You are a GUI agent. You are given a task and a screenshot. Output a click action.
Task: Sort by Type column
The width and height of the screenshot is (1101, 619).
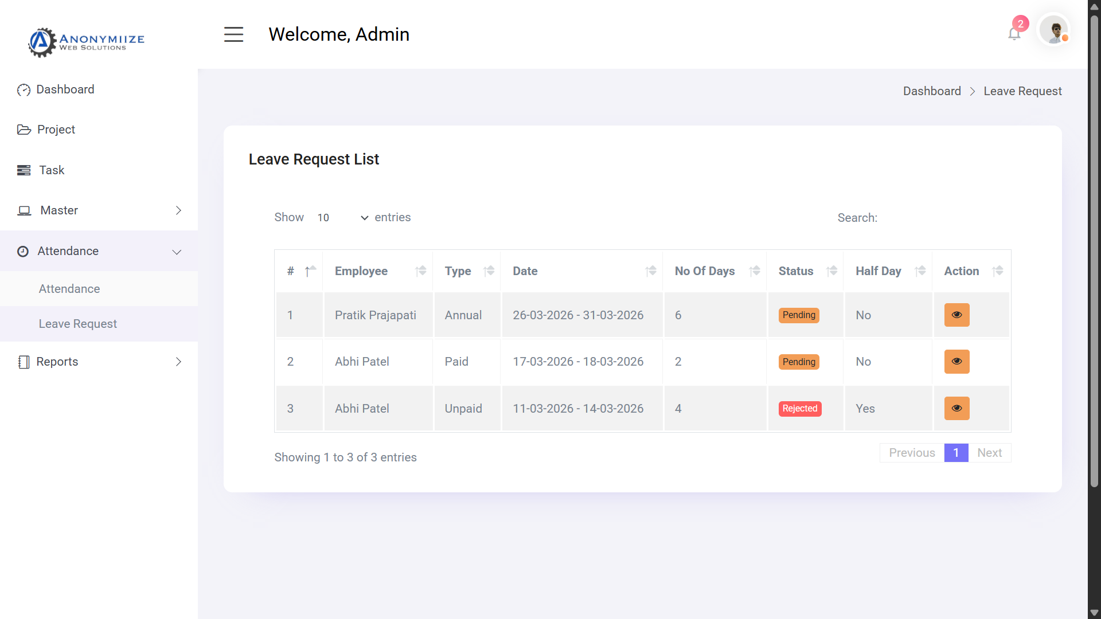467,271
